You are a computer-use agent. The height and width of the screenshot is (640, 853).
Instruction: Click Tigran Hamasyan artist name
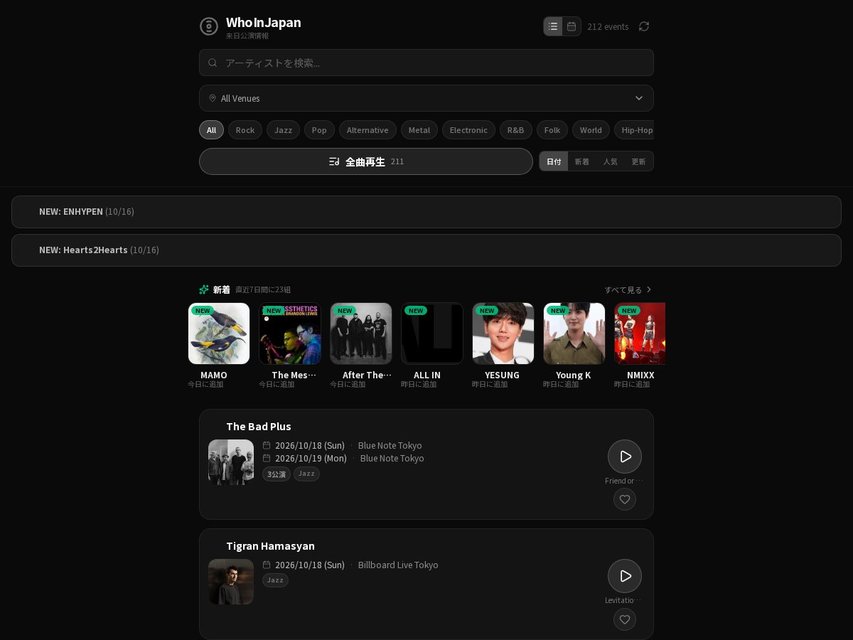(270, 546)
